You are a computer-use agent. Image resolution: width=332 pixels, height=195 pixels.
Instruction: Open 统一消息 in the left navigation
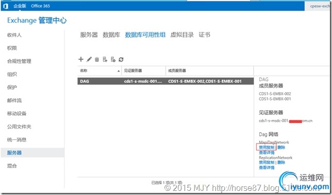tap(16, 140)
